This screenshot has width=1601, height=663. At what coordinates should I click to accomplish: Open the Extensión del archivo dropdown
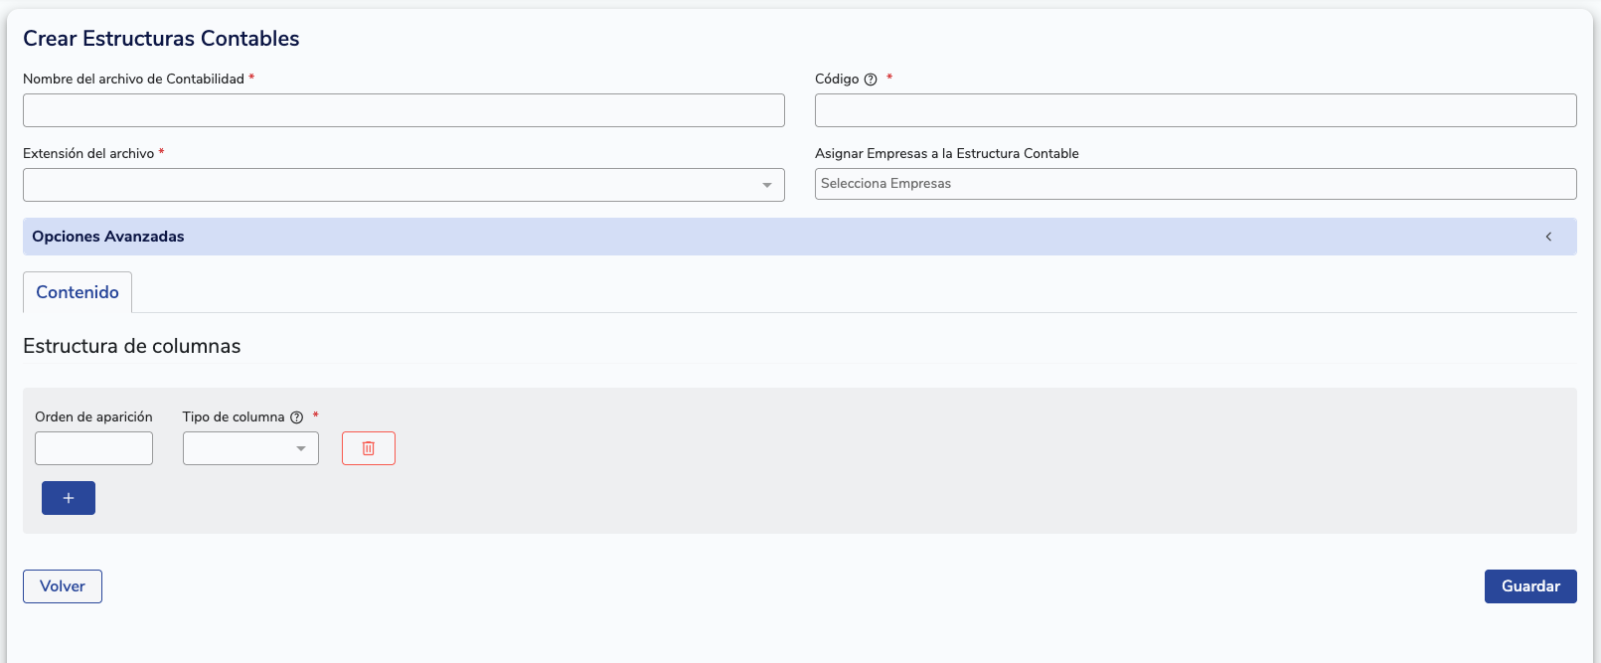coord(403,185)
